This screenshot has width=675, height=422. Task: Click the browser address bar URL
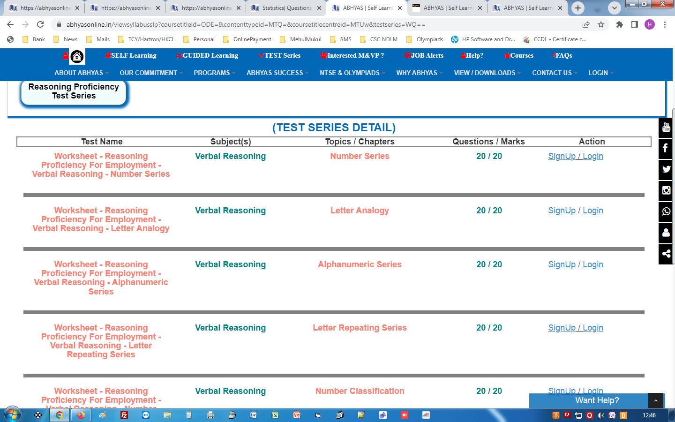click(246, 24)
